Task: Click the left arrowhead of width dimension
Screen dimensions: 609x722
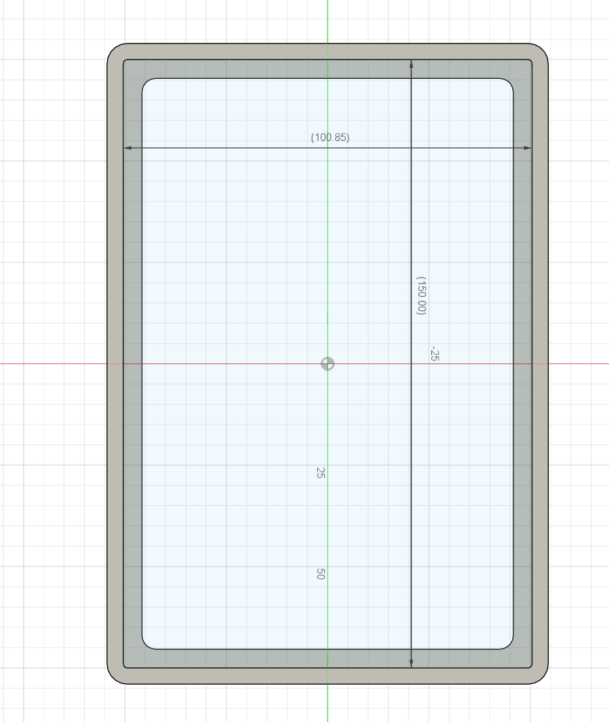Action: 128,148
